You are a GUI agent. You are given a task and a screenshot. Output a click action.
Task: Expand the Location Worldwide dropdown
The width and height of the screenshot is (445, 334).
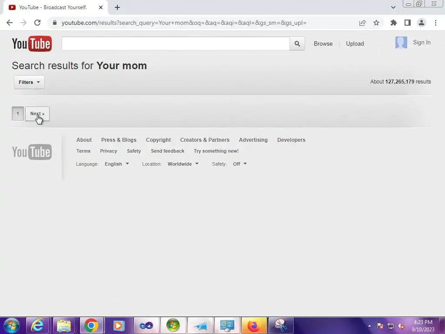click(x=183, y=164)
